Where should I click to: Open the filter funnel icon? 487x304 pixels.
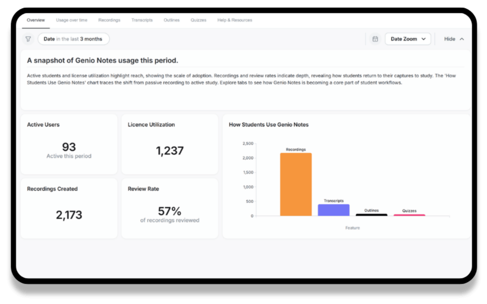[28, 39]
